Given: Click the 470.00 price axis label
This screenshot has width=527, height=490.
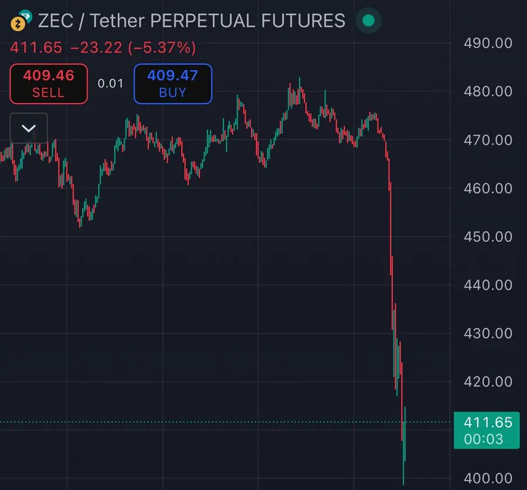Looking at the screenshot, I should pyautogui.click(x=488, y=140).
